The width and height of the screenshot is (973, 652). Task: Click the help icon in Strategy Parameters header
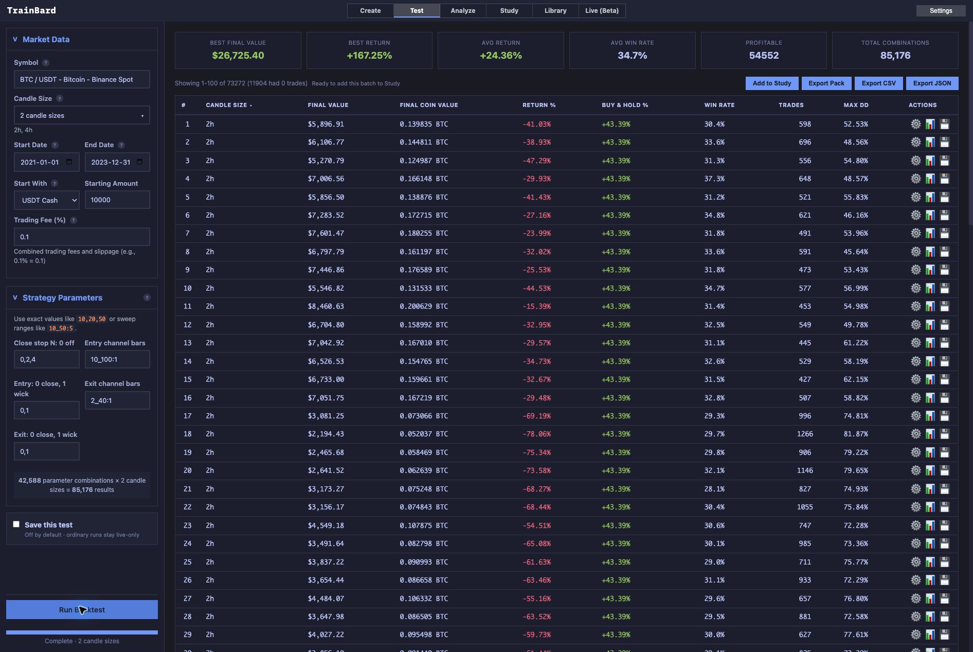point(147,298)
